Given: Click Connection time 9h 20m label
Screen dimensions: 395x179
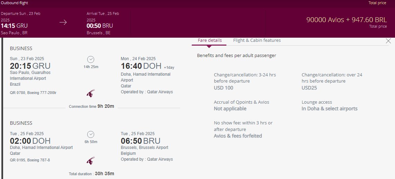Looking at the screenshot, I should [91, 106].
